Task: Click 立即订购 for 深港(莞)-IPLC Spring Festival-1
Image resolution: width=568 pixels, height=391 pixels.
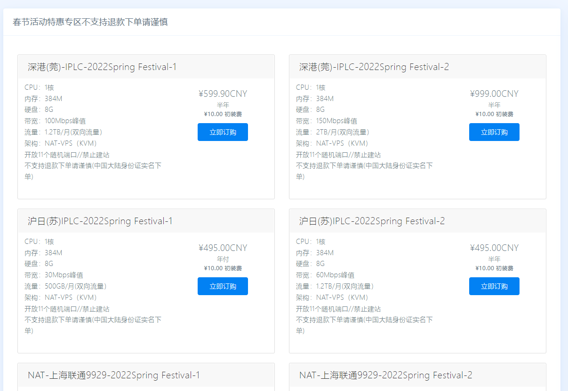Action: tap(223, 132)
